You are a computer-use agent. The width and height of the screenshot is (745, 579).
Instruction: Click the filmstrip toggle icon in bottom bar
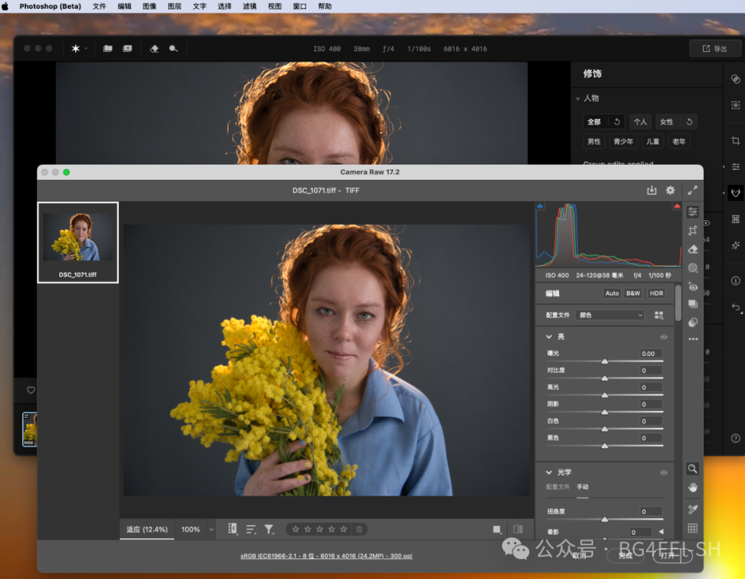(x=232, y=529)
